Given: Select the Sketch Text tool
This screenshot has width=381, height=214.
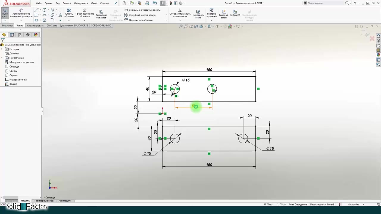Looking at the screenshot, I should click(x=60, y=15).
